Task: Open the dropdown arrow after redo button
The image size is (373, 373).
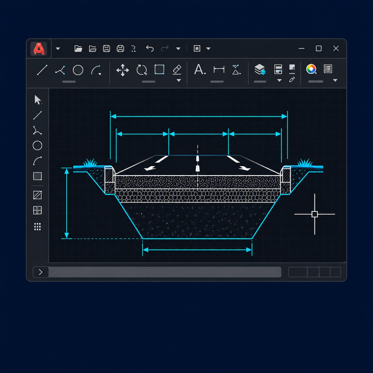Action: pos(178,49)
